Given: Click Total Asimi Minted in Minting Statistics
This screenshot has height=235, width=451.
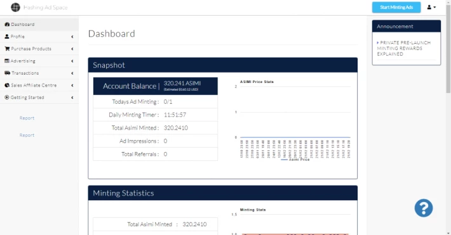Looking at the screenshot, I should [156, 224].
